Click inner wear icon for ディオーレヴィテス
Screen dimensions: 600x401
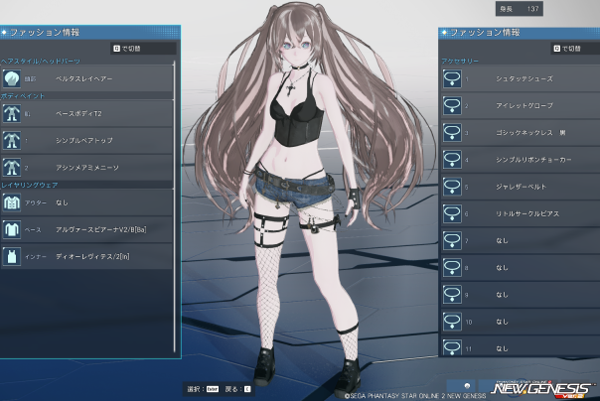point(12,256)
